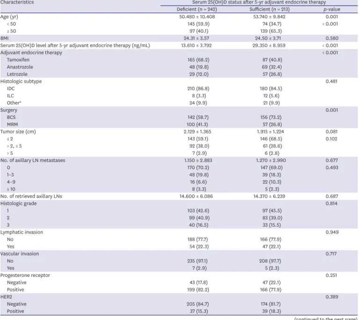This screenshot has width=359, height=320.
Task: Click the 'ILC' row label
Action: tap(10, 96)
